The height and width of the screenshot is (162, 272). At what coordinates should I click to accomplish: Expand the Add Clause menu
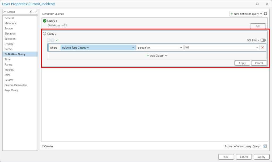pyautogui.click(x=157, y=56)
